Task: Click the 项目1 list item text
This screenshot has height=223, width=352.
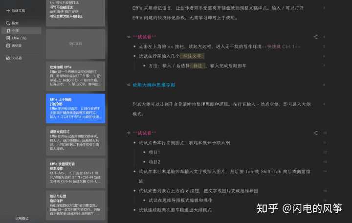Action: 154,152
